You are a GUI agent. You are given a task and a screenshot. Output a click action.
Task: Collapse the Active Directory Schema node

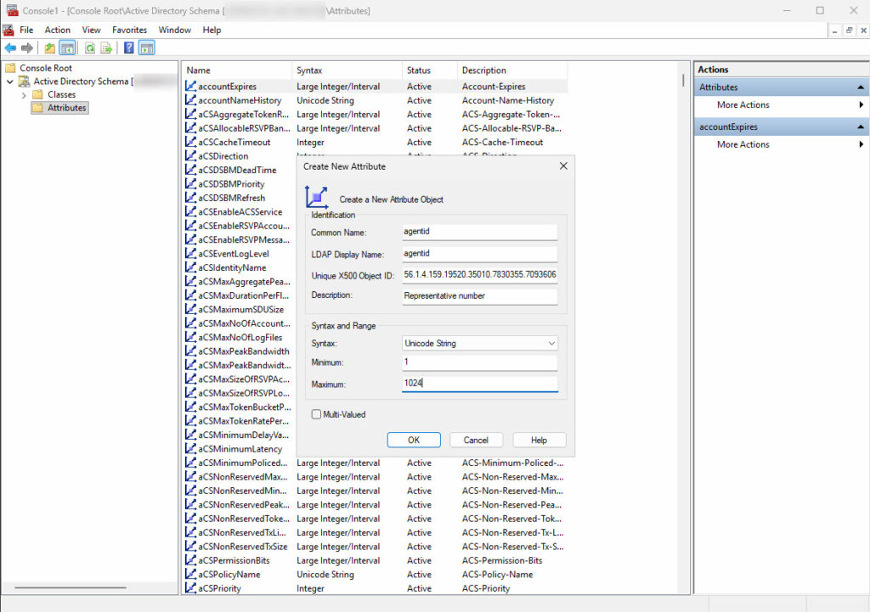[9, 81]
